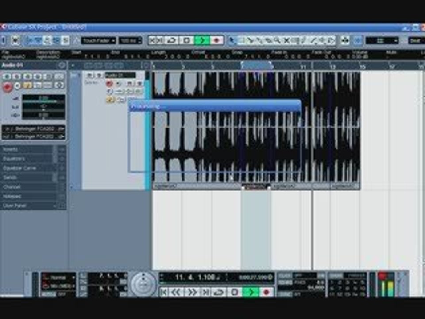Toggle Cycle in the bottom Transport panel
Screen dimensions: 425x319
tap(218, 292)
